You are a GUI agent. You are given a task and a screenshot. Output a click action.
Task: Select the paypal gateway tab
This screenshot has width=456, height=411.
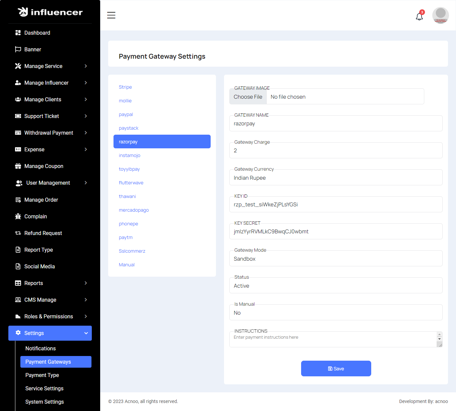[x=126, y=114]
